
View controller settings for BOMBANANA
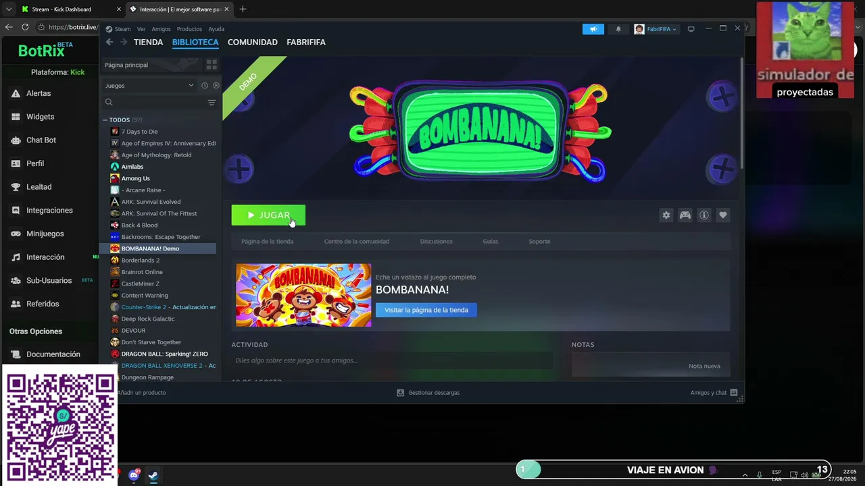(x=685, y=215)
